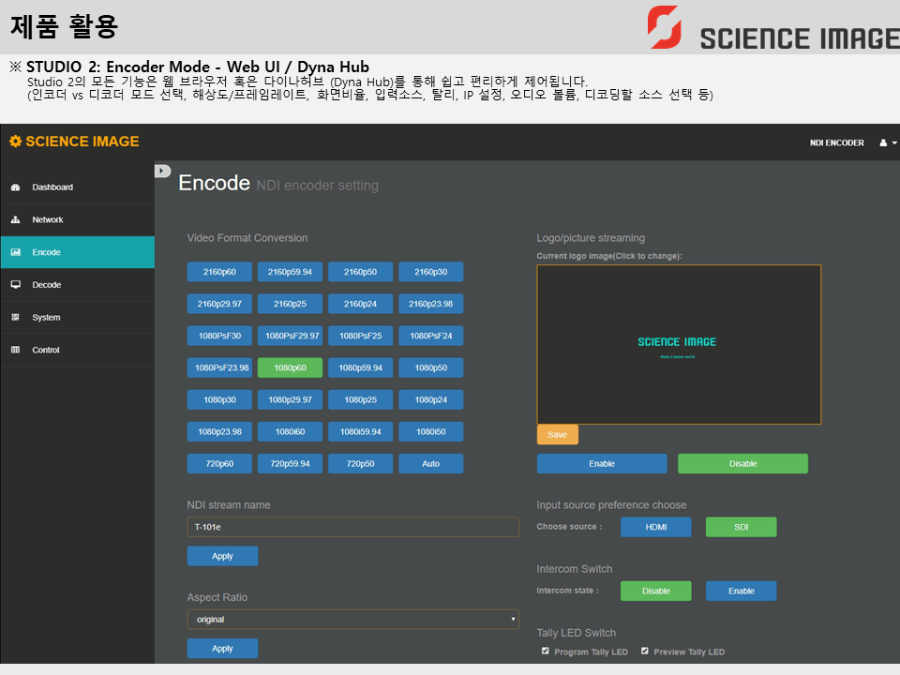This screenshot has width=900, height=675.
Task: Toggle the Preview Tally LED checkbox
Action: (645, 651)
